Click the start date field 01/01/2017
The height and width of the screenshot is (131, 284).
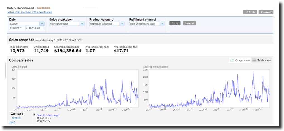coord(17,28)
